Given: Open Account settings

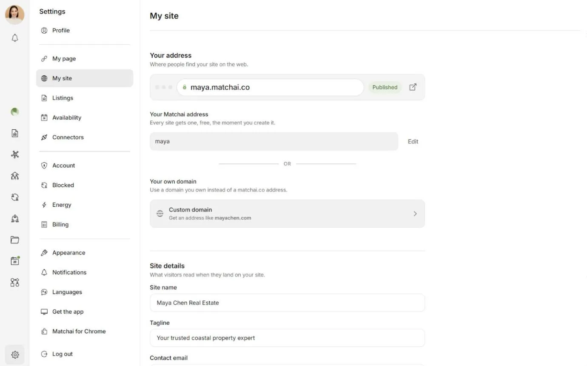Looking at the screenshot, I should click(85, 166).
